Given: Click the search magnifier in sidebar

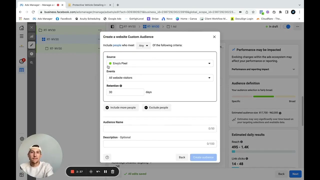Looking at the screenshot, I should point(31,62).
